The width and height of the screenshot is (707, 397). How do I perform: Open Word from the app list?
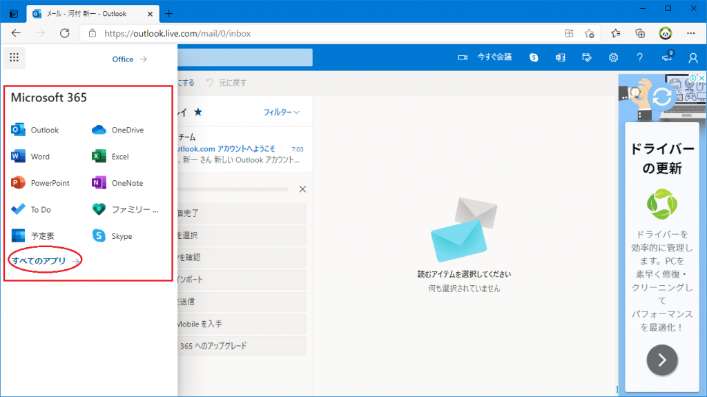tap(30, 157)
